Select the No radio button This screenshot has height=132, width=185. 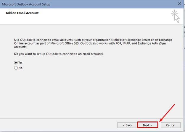click(x=16, y=68)
